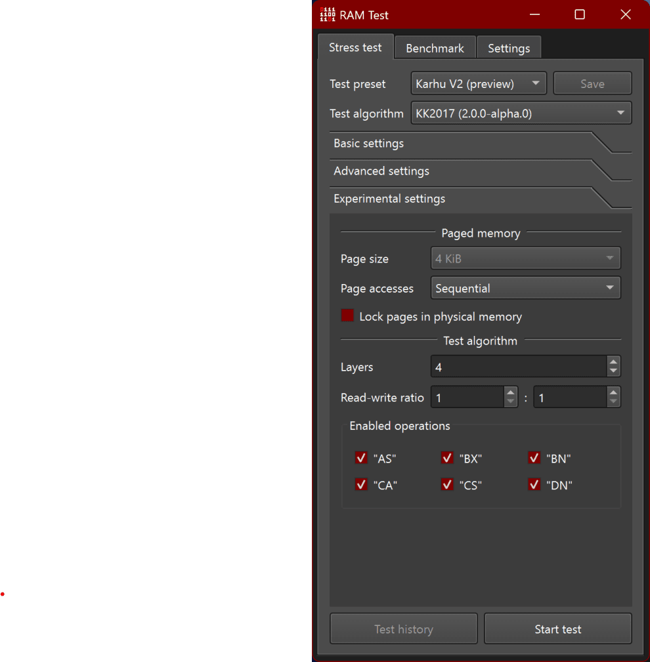Click the Start test button

(x=558, y=629)
